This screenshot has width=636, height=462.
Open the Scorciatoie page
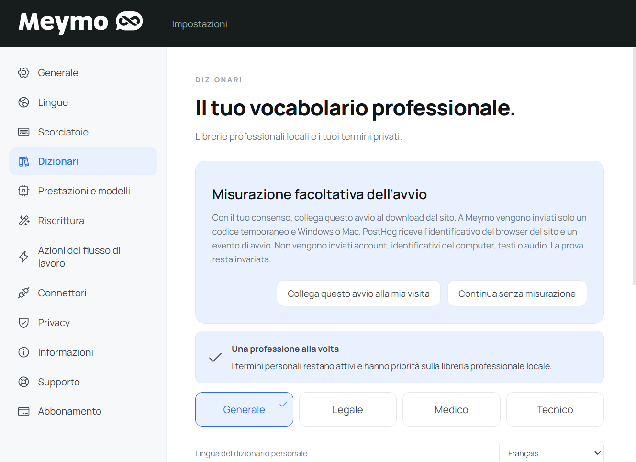click(x=83, y=132)
